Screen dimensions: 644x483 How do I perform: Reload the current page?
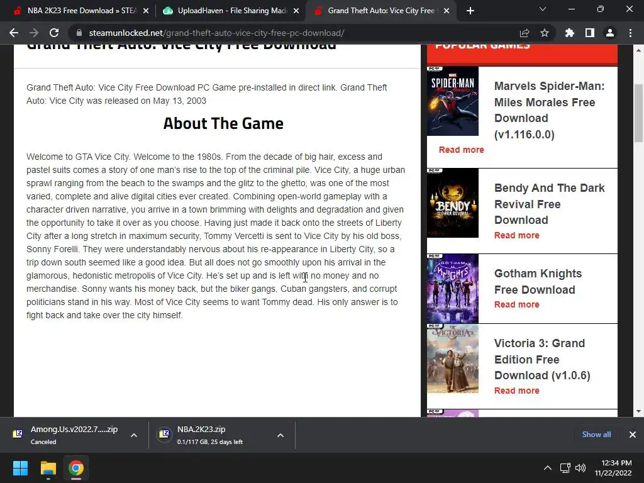tap(54, 33)
